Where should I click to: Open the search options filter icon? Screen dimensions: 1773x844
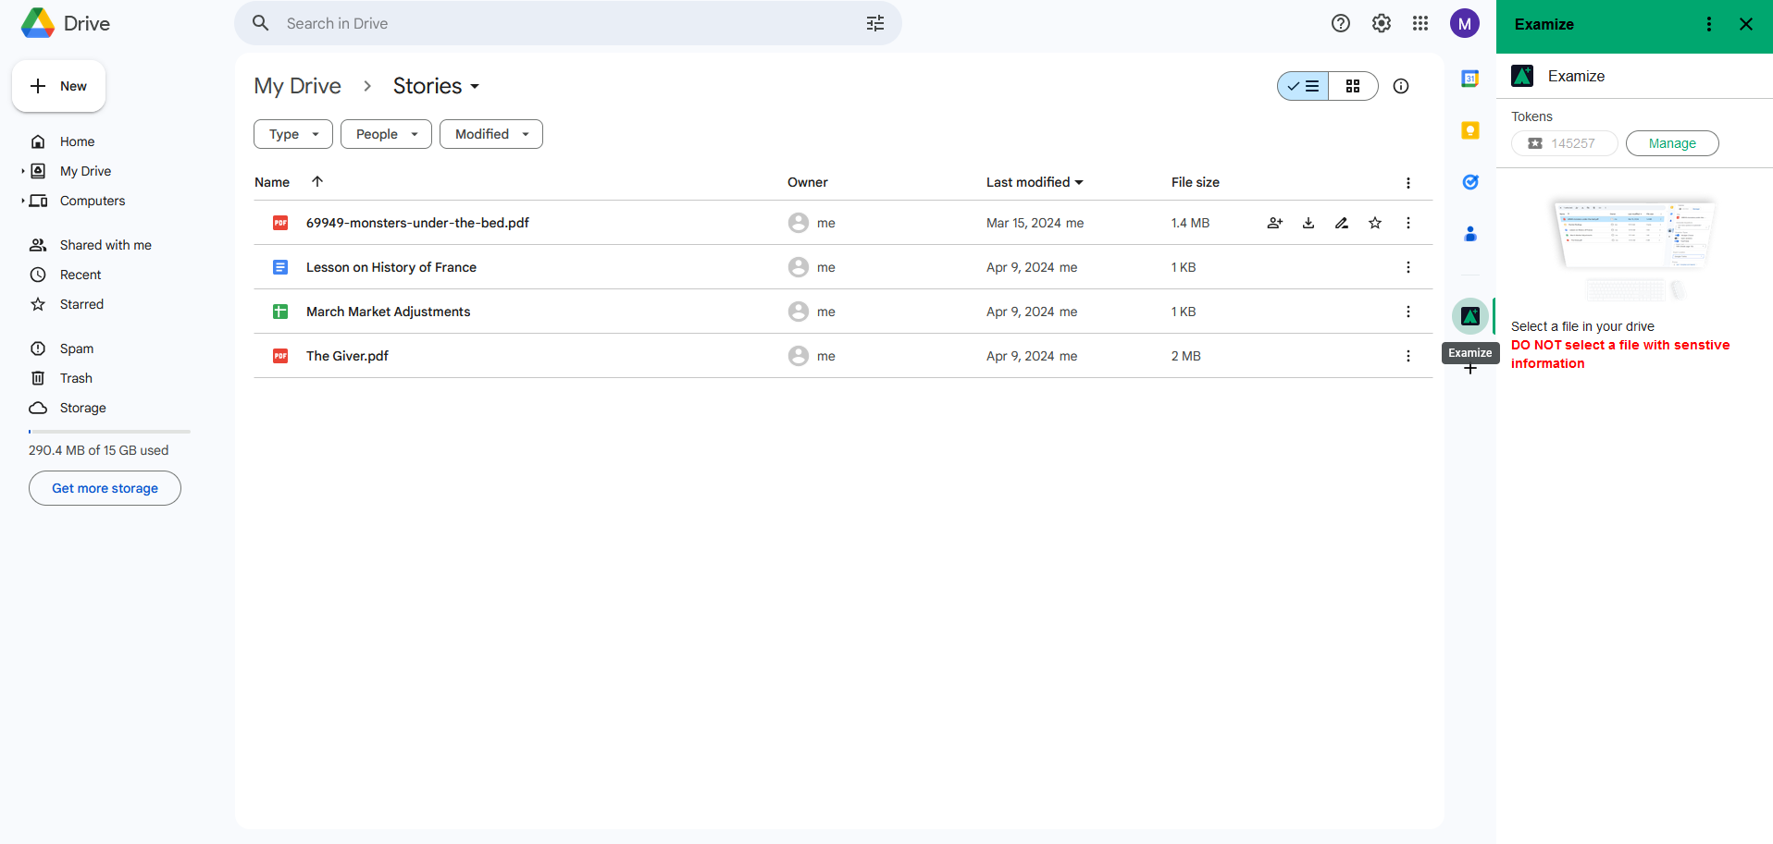(x=875, y=23)
